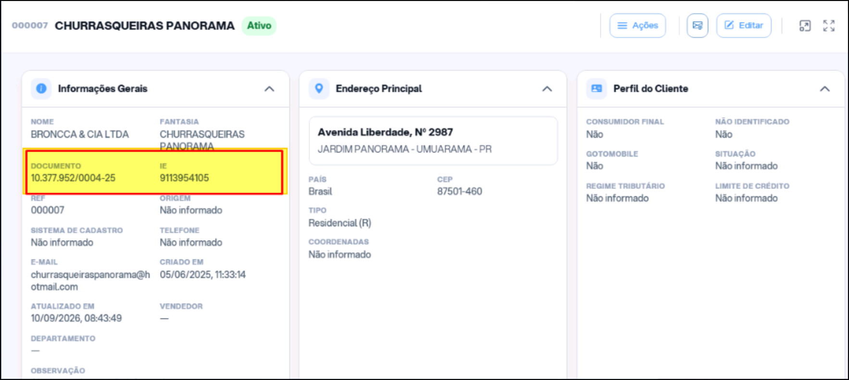Viewport: 849px width, 380px height.
Task: Click the Editar button
Action: coord(744,25)
